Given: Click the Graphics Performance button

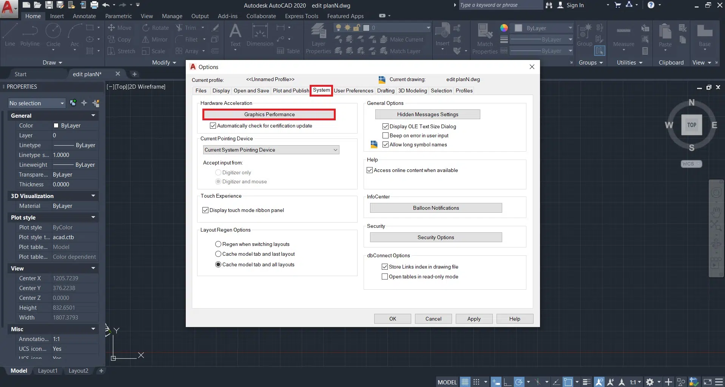Looking at the screenshot, I should (x=269, y=114).
